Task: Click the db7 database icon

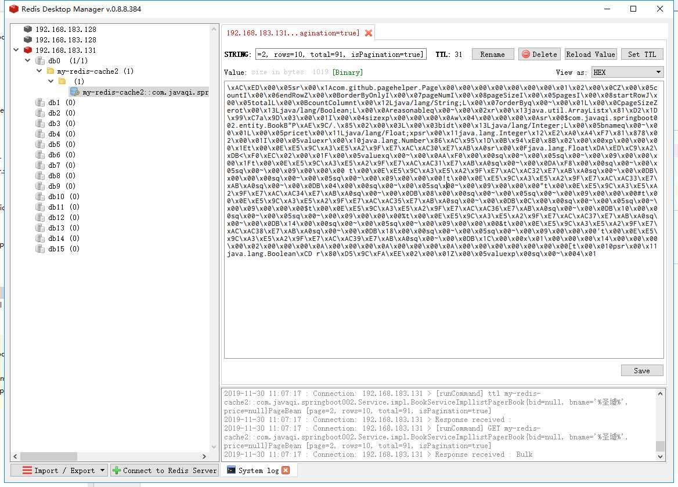Action: click(x=40, y=165)
